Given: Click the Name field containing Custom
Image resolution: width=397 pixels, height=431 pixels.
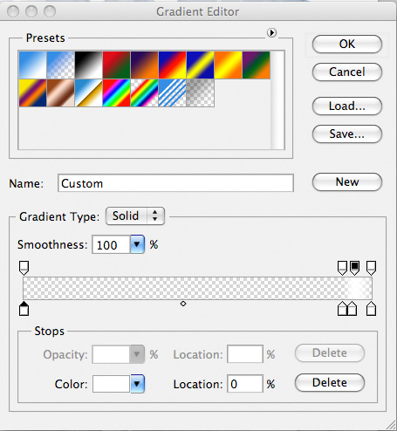Looking at the screenshot, I should tap(175, 183).
